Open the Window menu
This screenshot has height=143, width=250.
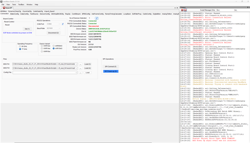point(29,5)
